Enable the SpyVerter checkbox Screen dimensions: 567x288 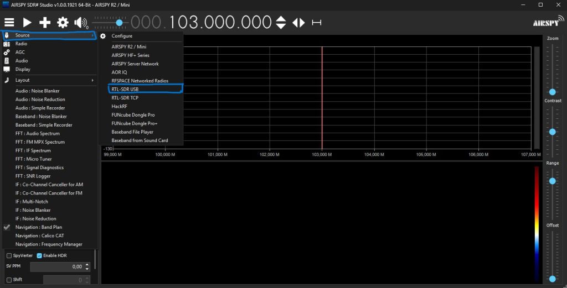tap(9, 255)
